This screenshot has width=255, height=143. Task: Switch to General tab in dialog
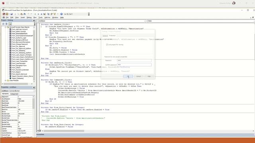(x=105, y=36)
